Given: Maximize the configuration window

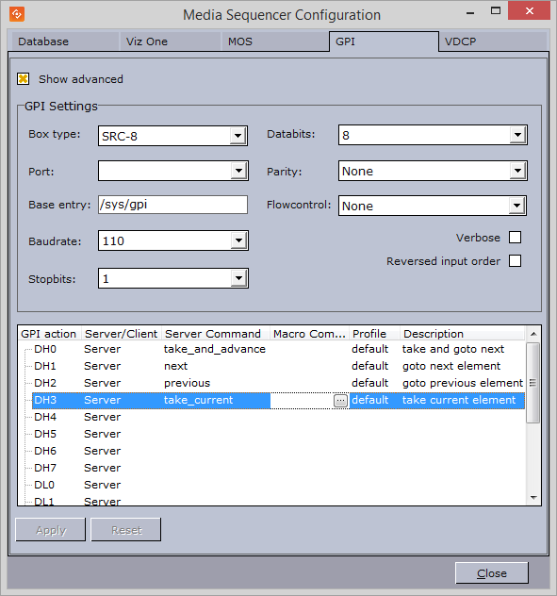Looking at the screenshot, I should click(496, 11).
